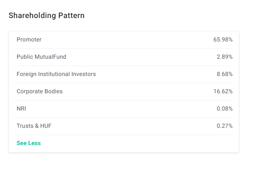Select the Foreign Institutional Investors label

point(56,74)
